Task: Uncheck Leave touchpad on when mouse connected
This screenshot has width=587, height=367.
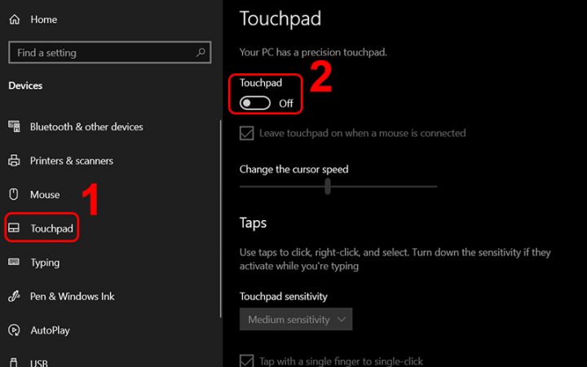Action: click(246, 133)
